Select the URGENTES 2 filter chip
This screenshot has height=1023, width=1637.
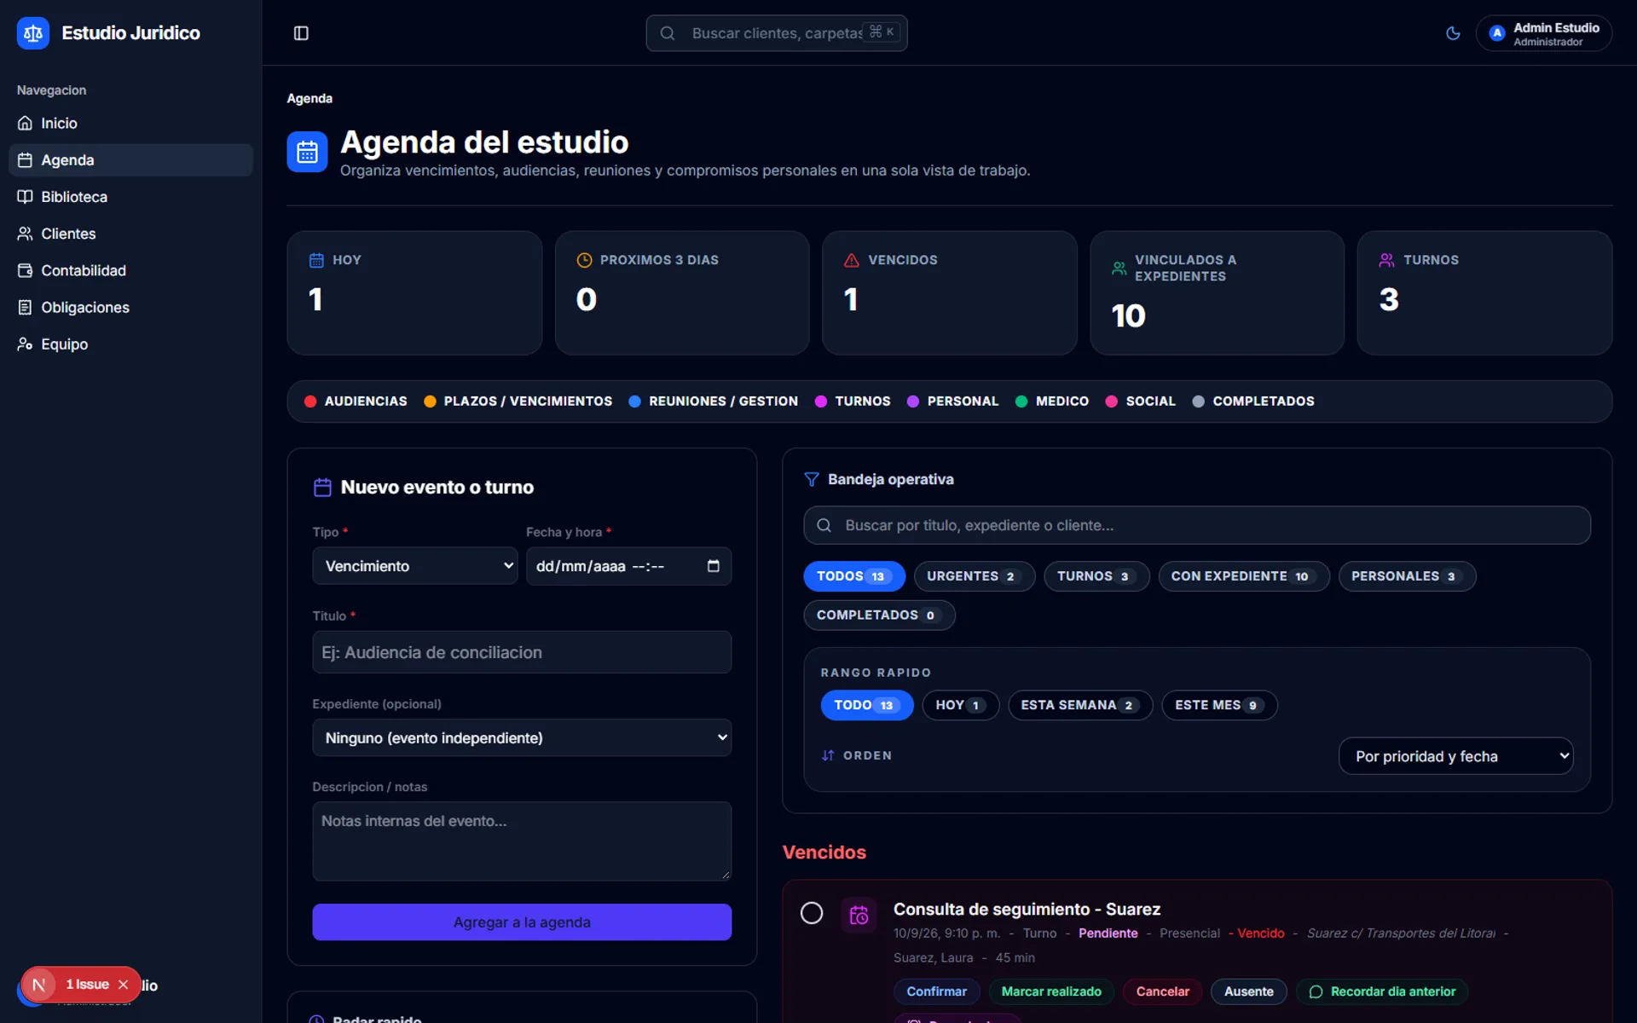click(x=975, y=576)
